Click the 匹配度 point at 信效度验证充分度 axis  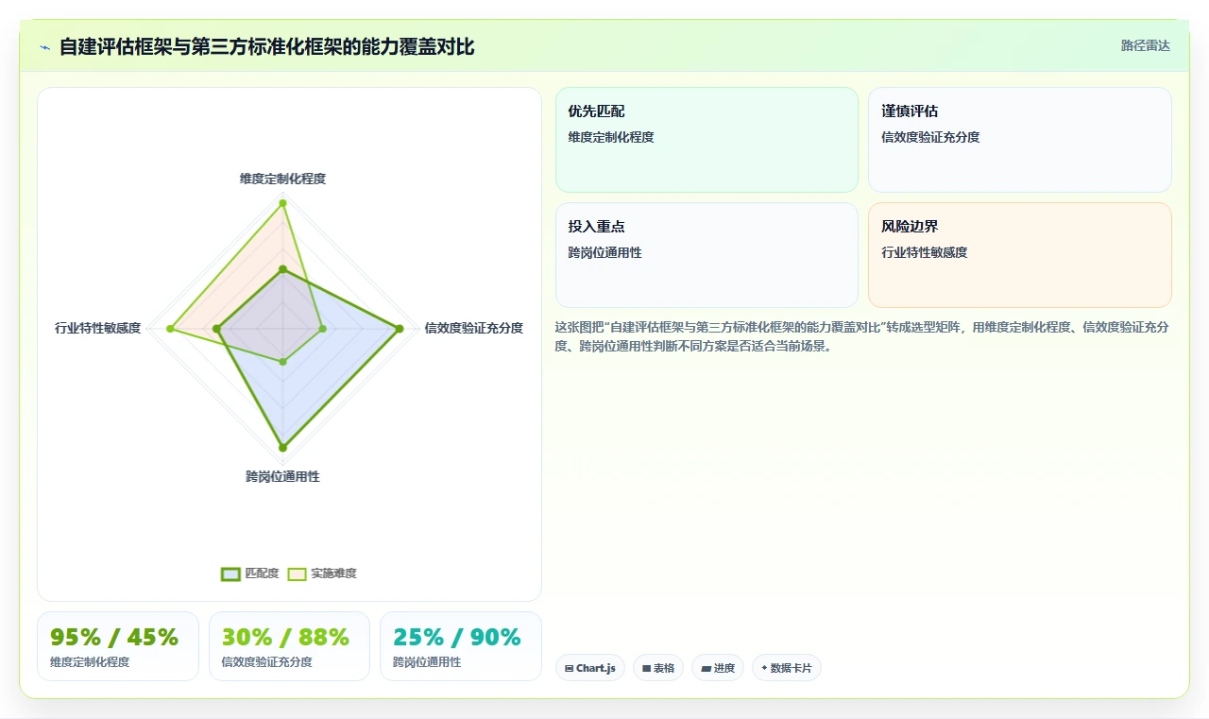(x=400, y=329)
